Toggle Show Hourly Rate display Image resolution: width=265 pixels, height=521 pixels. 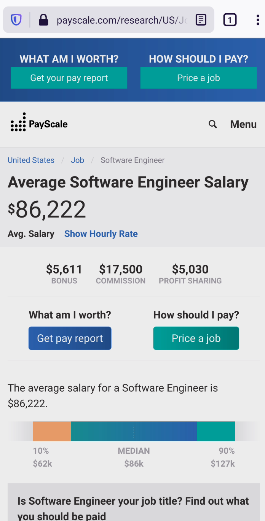[x=101, y=233]
